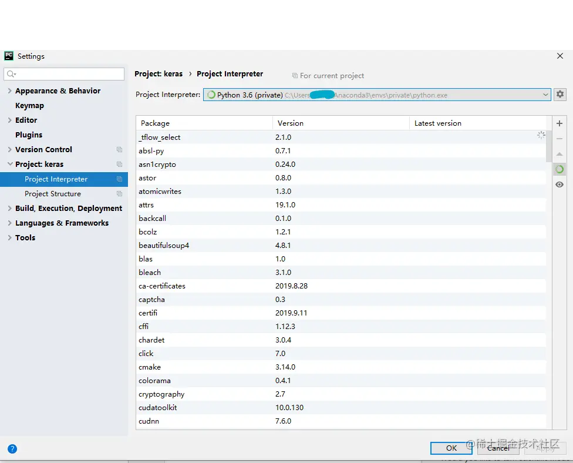Select the cudnn package row
Viewport: 573px width, 463px height.
pos(341,421)
